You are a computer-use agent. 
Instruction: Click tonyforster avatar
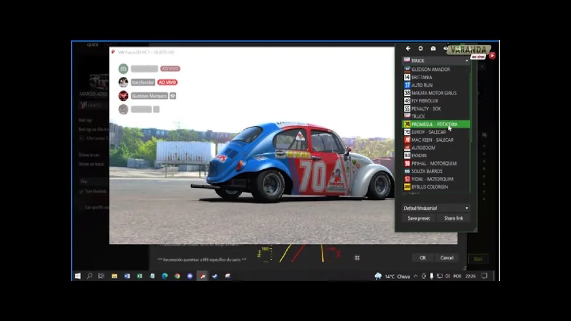pyautogui.click(x=124, y=82)
